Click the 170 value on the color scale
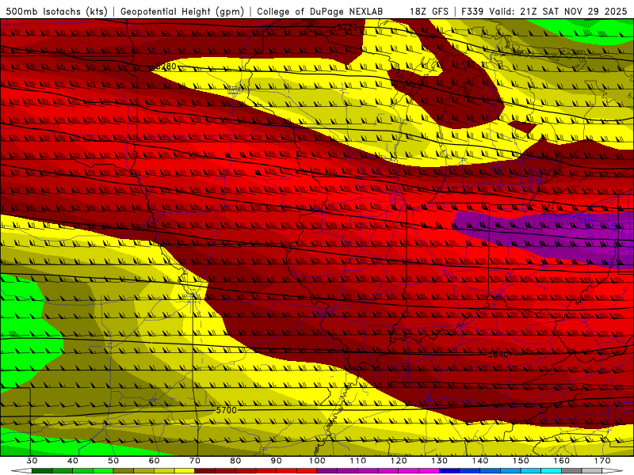 (602, 461)
